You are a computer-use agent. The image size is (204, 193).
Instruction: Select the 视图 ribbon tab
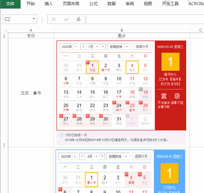pyautogui.click(x=148, y=4)
